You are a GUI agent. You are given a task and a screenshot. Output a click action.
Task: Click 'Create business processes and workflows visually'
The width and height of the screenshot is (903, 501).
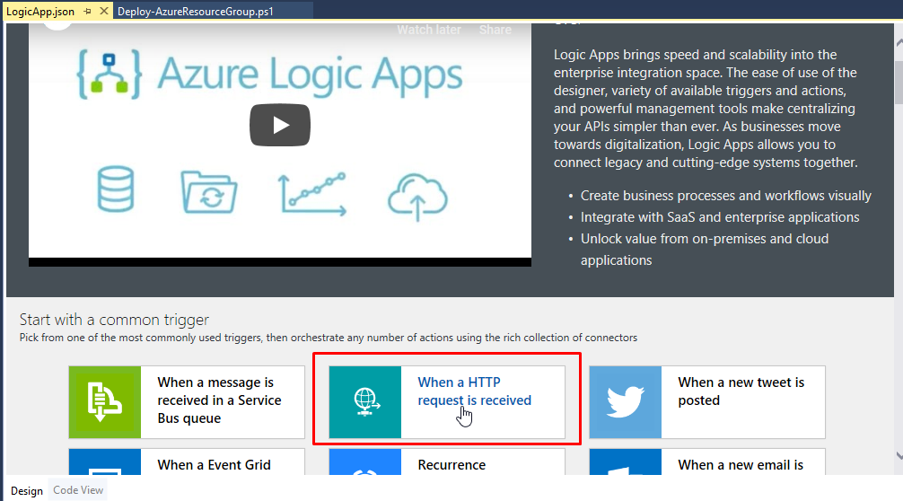725,196
